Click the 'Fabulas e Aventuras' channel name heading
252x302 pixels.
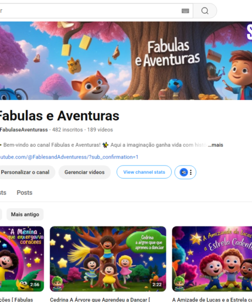click(x=59, y=116)
